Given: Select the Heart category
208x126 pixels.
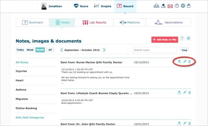Looking at the screenshot, I should point(19,80).
